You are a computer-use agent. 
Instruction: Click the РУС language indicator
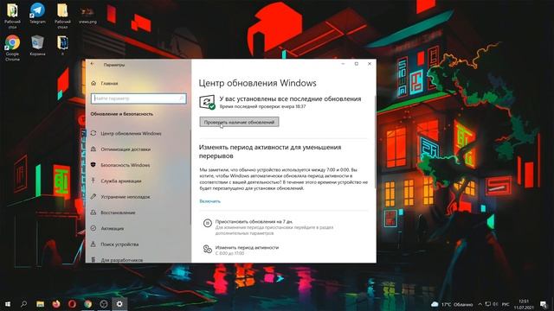click(506, 304)
